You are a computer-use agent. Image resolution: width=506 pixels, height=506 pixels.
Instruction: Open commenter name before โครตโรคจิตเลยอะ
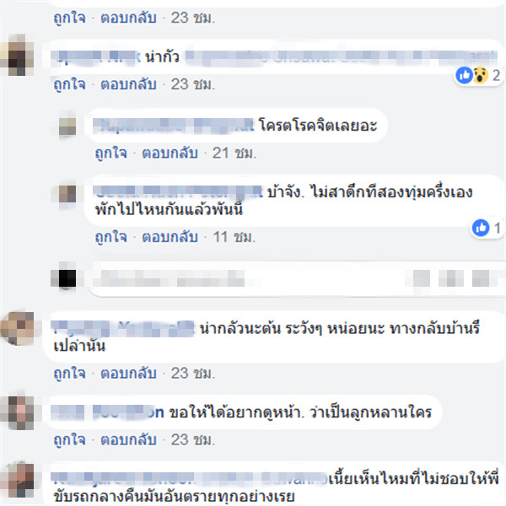click(x=173, y=126)
